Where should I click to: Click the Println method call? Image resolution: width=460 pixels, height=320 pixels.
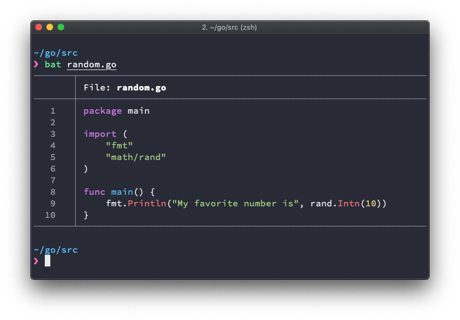tap(147, 204)
